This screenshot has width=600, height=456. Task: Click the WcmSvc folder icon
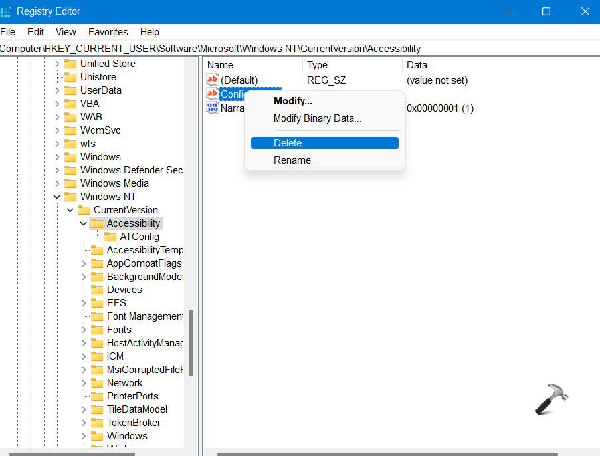pos(70,130)
